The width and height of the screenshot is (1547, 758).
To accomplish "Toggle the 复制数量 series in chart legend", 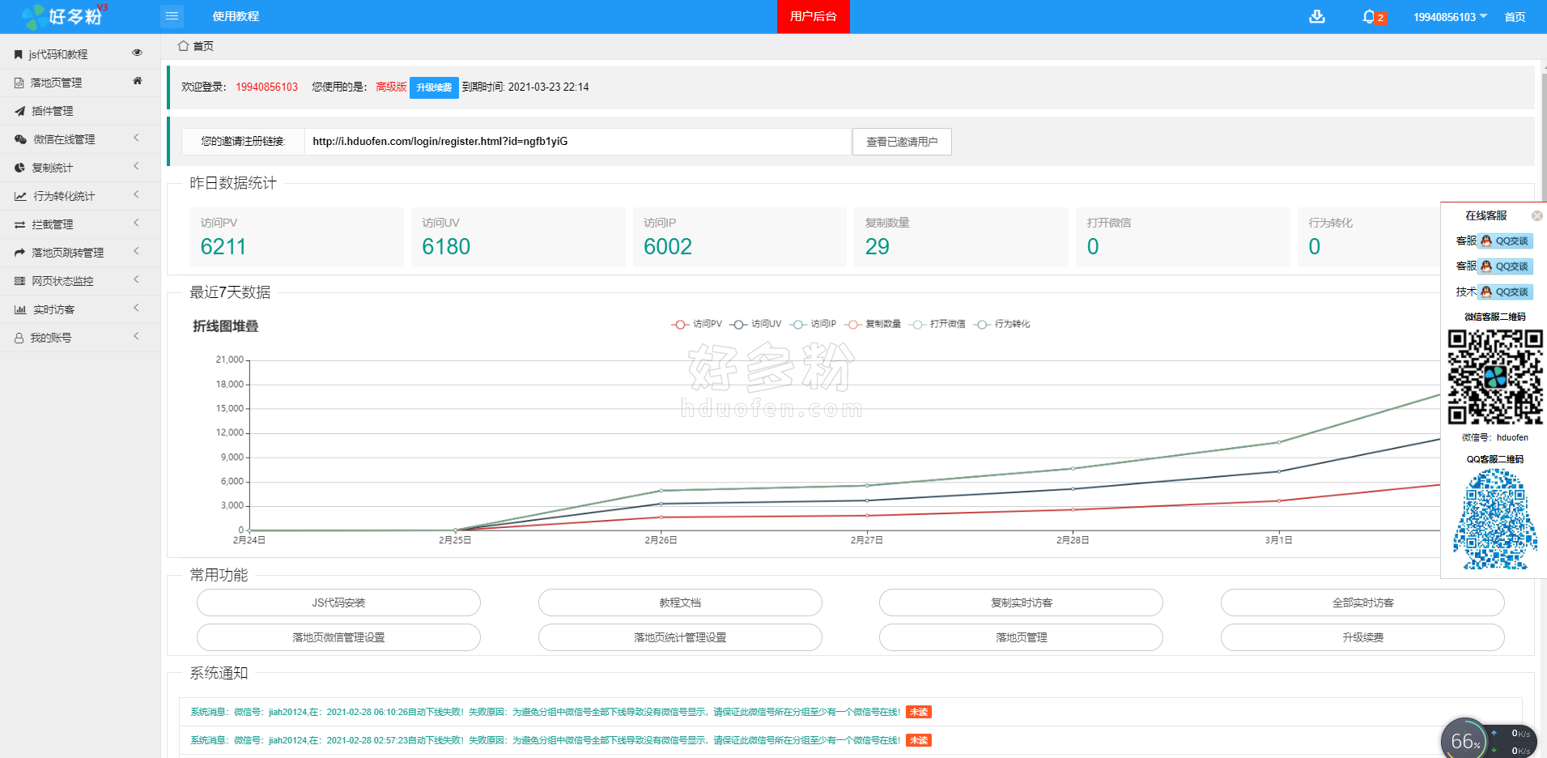I will pyautogui.click(x=873, y=324).
